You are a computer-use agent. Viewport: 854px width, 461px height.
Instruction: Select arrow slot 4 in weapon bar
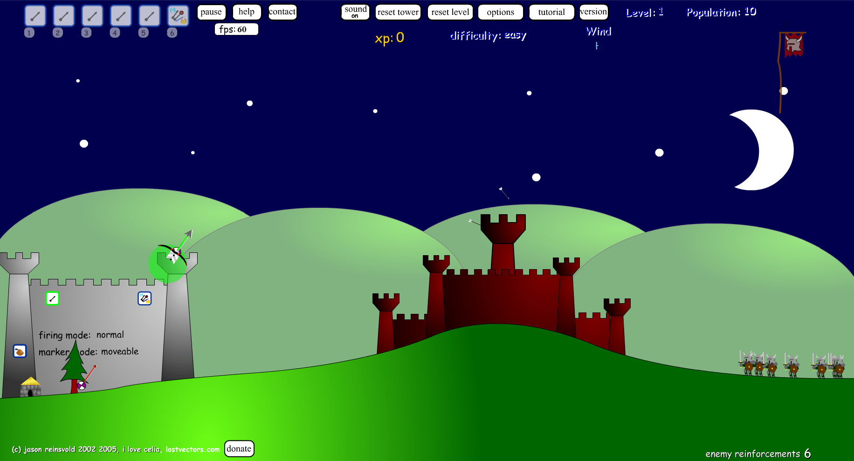click(x=121, y=16)
